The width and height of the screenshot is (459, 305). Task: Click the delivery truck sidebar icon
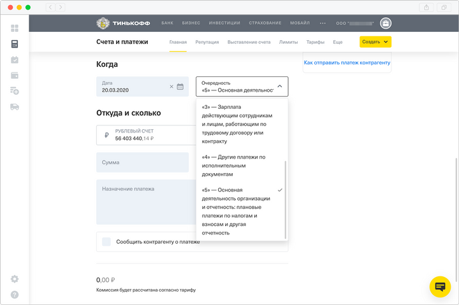pyautogui.click(x=15, y=107)
